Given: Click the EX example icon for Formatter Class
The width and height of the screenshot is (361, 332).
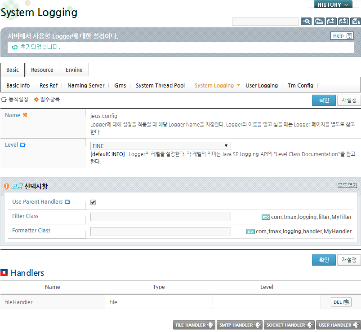Looking at the screenshot, I should pos(250,232).
